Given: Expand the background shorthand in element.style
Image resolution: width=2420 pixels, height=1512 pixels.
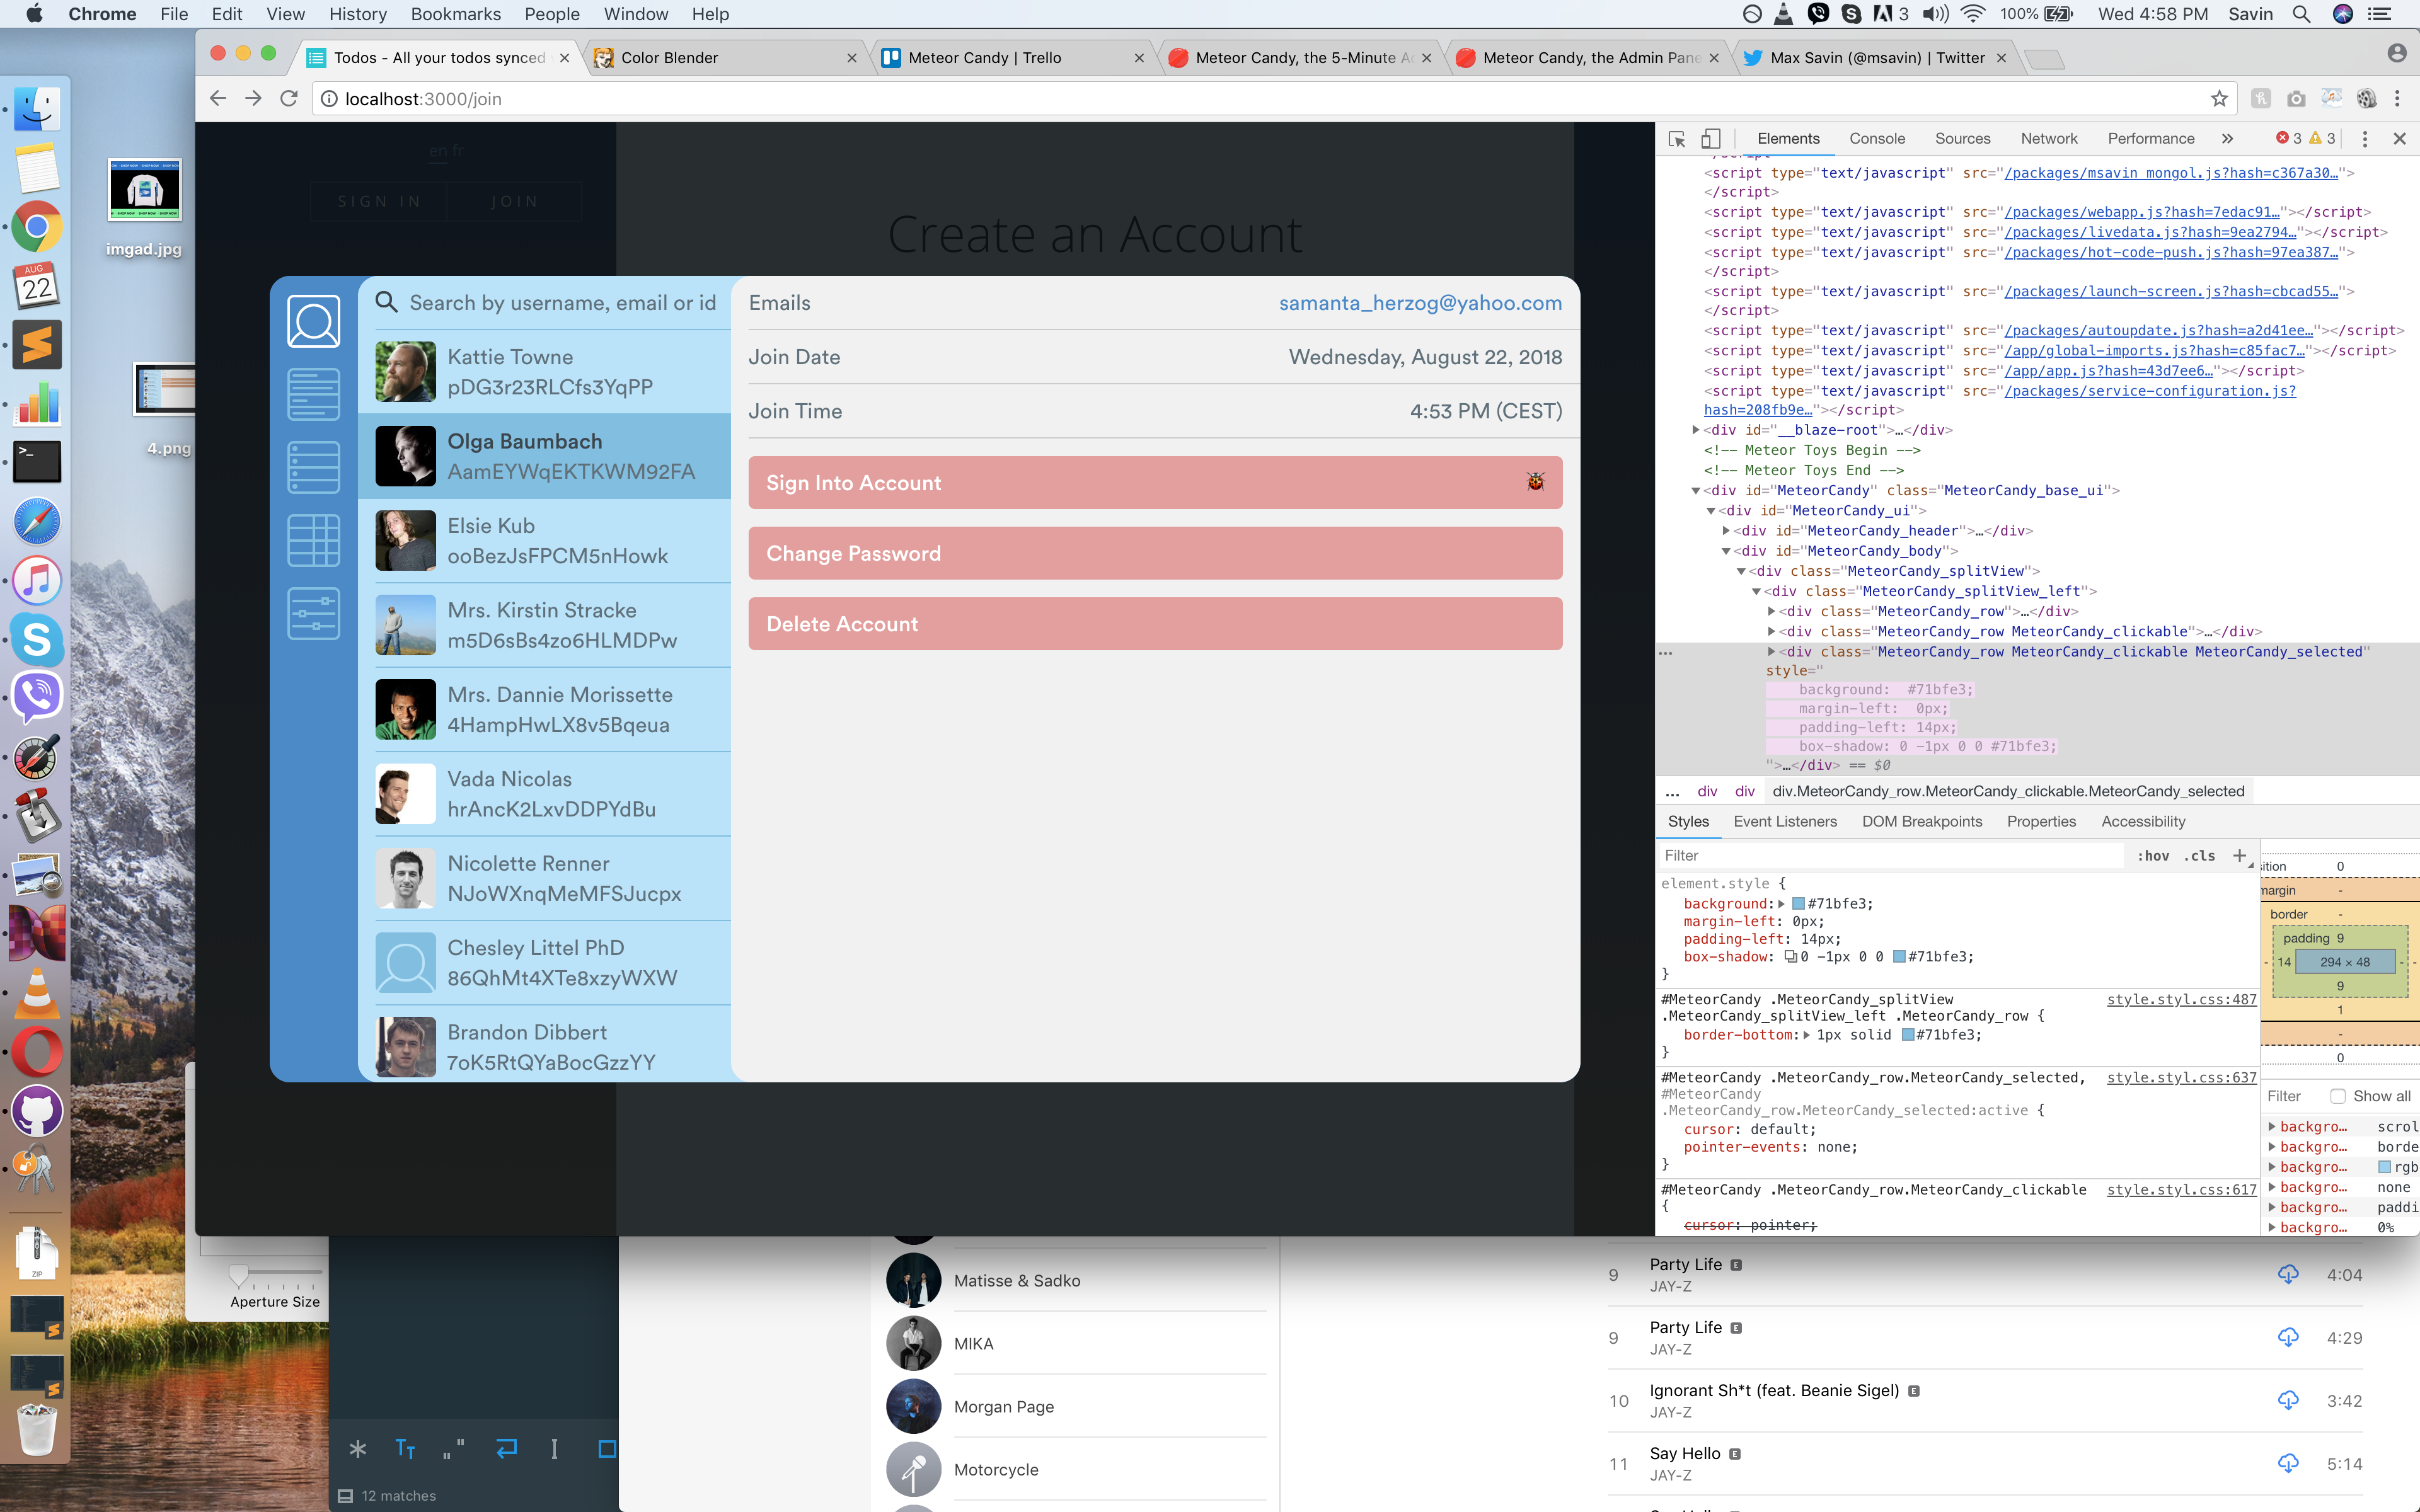Looking at the screenshot, I should click(1781, 904).
